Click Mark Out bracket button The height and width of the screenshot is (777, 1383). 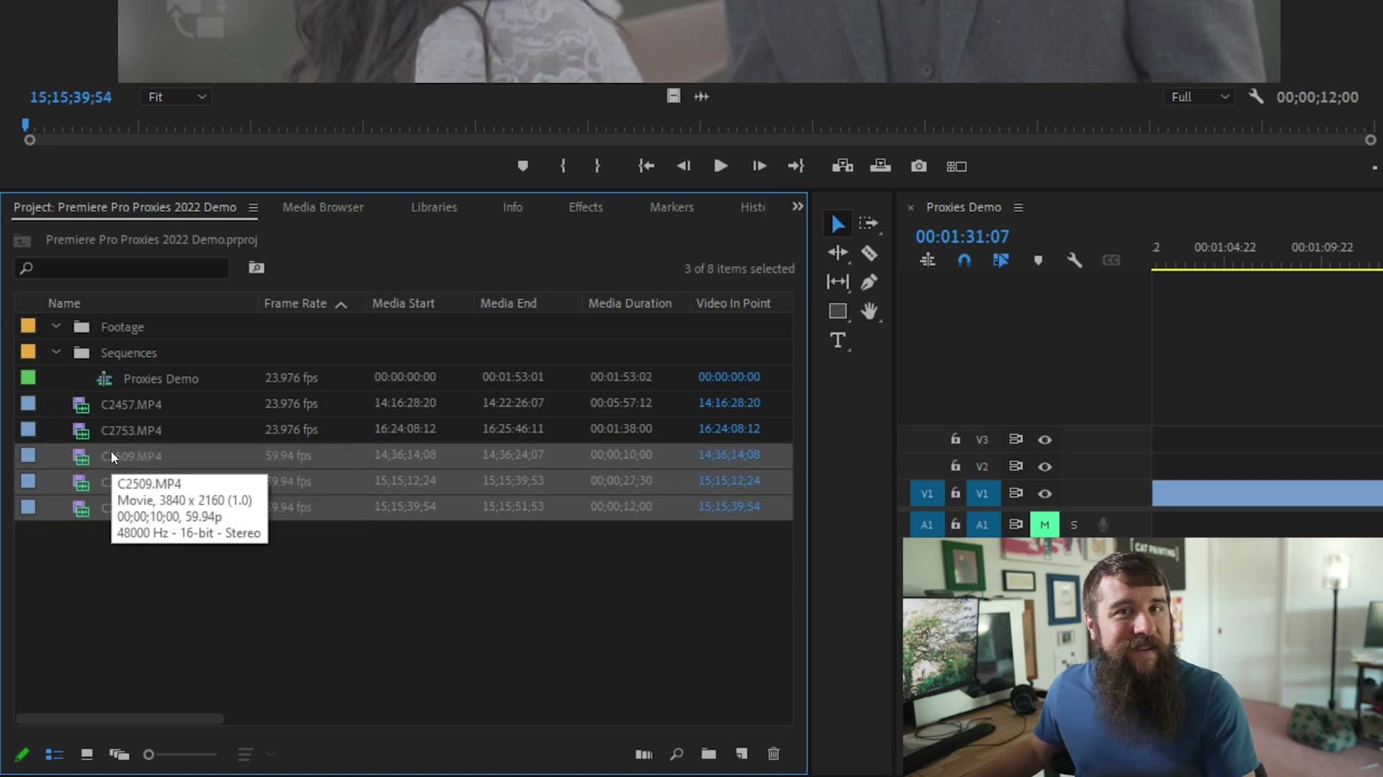[597, 166]
